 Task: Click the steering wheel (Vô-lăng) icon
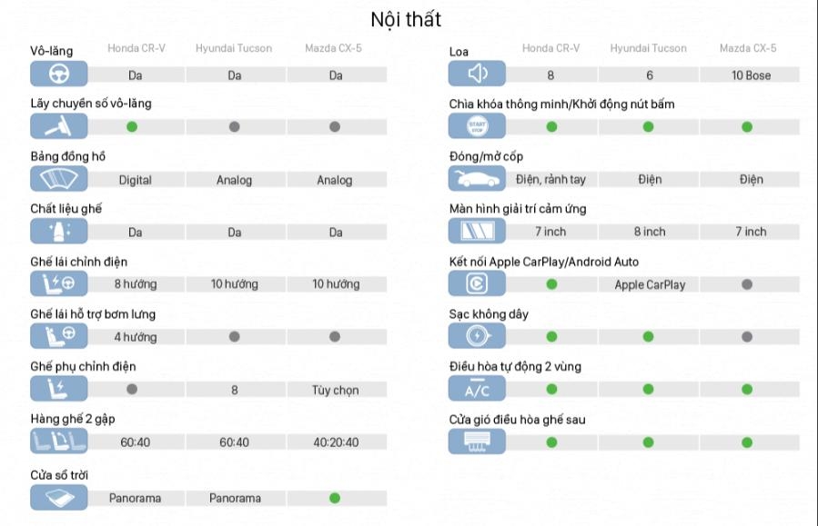pyautogui.click(x=59, y=74)
